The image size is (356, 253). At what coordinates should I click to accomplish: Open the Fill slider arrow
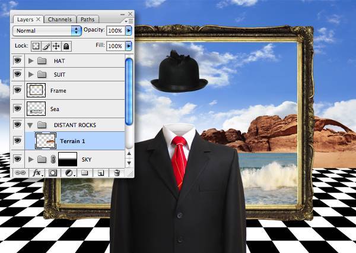click(x=129, y=46)
